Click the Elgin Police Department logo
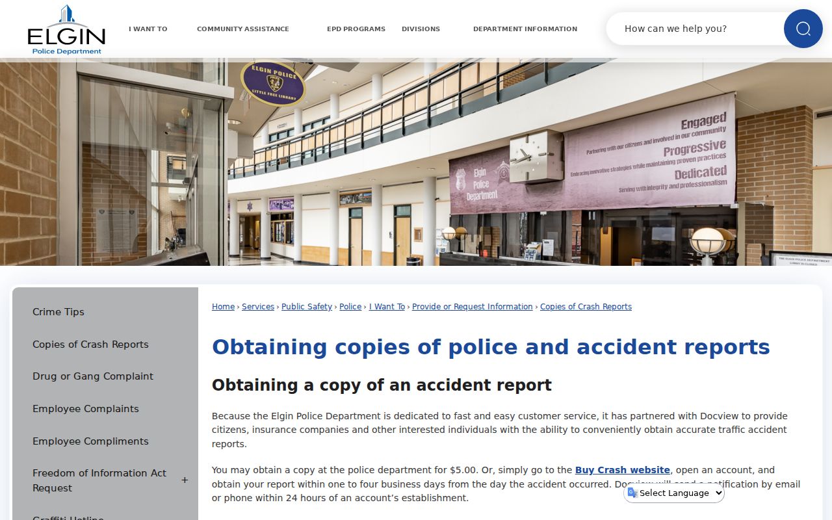Screen dimensions: 832x520 click(x=66, y=30)
